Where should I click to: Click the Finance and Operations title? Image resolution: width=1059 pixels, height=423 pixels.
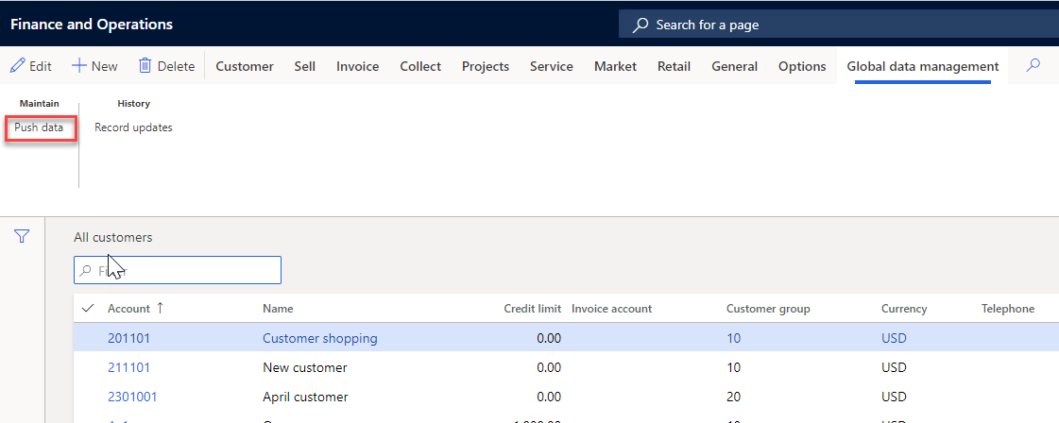coord(92,25)
